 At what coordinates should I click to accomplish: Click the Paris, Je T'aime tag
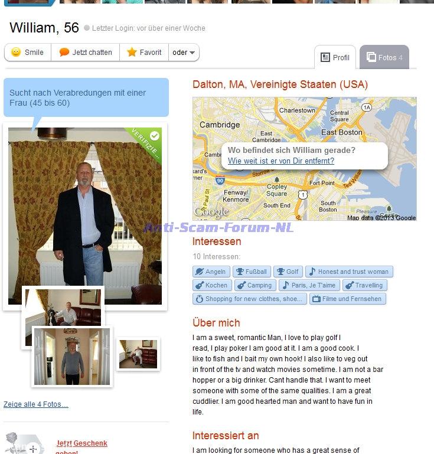[x=309, y=285]
